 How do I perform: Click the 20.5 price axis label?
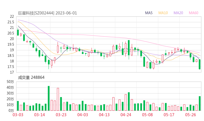pos(11,33)
